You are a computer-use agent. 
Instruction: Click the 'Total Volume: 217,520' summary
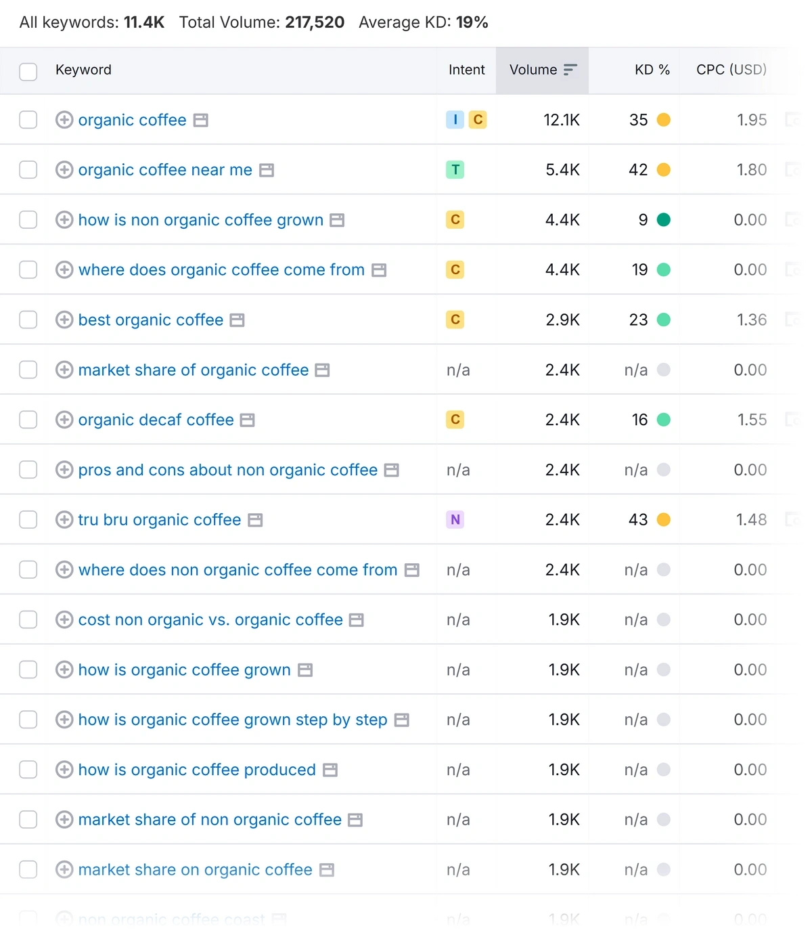click(x=262, y=22)
